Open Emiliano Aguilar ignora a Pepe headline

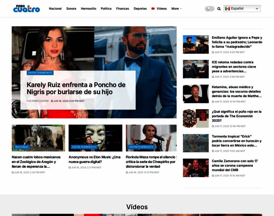(237, 42)
